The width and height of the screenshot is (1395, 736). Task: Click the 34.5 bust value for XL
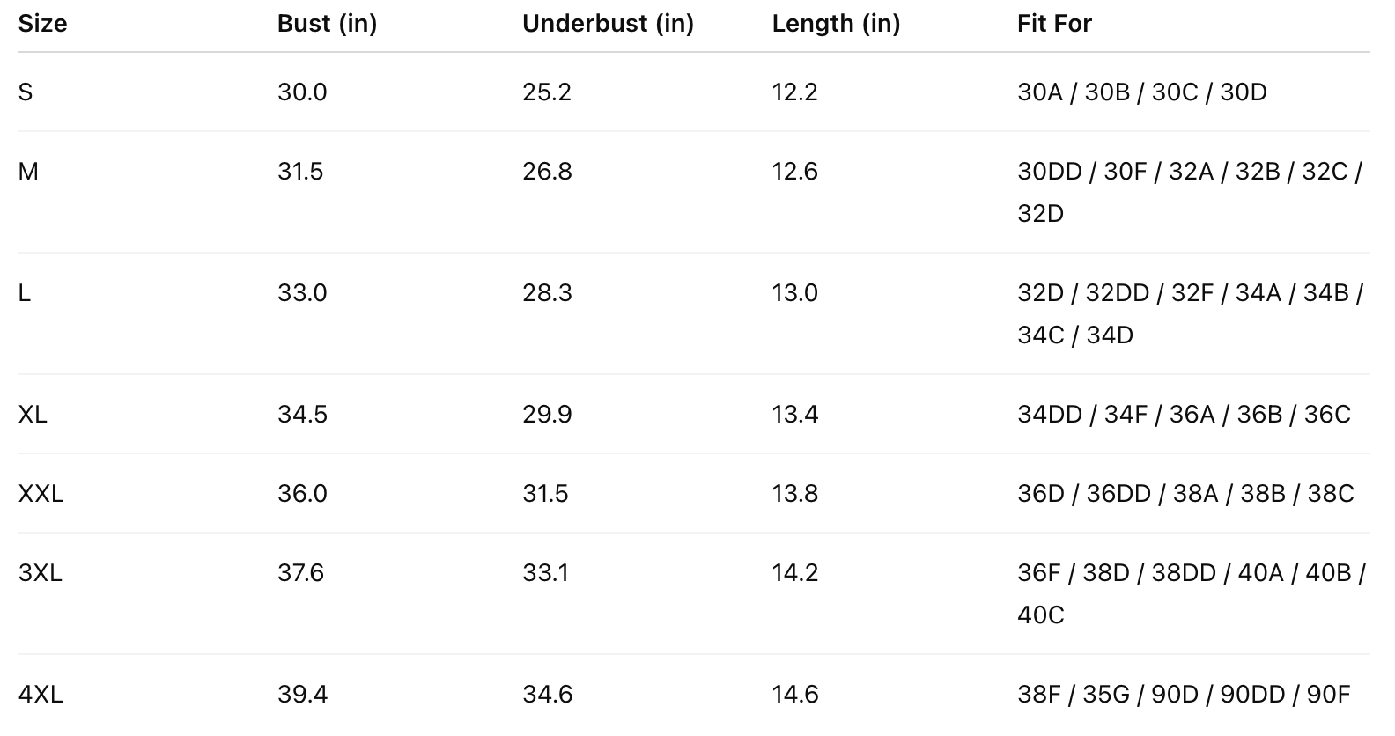tap(302, 415)
